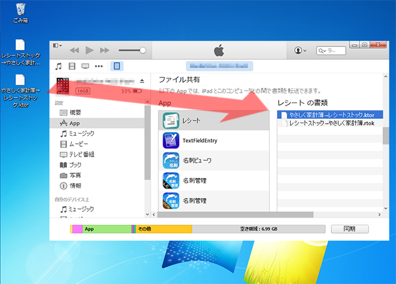This screenshot has height=284, width=396.
Task: Select the 名刺ビューワ app
Action: (x=214, y=160)
